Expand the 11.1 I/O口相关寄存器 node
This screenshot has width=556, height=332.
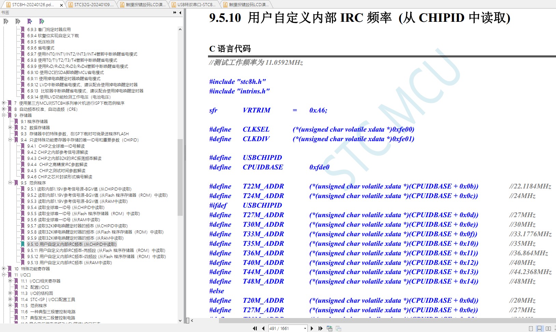pos(10,281)
